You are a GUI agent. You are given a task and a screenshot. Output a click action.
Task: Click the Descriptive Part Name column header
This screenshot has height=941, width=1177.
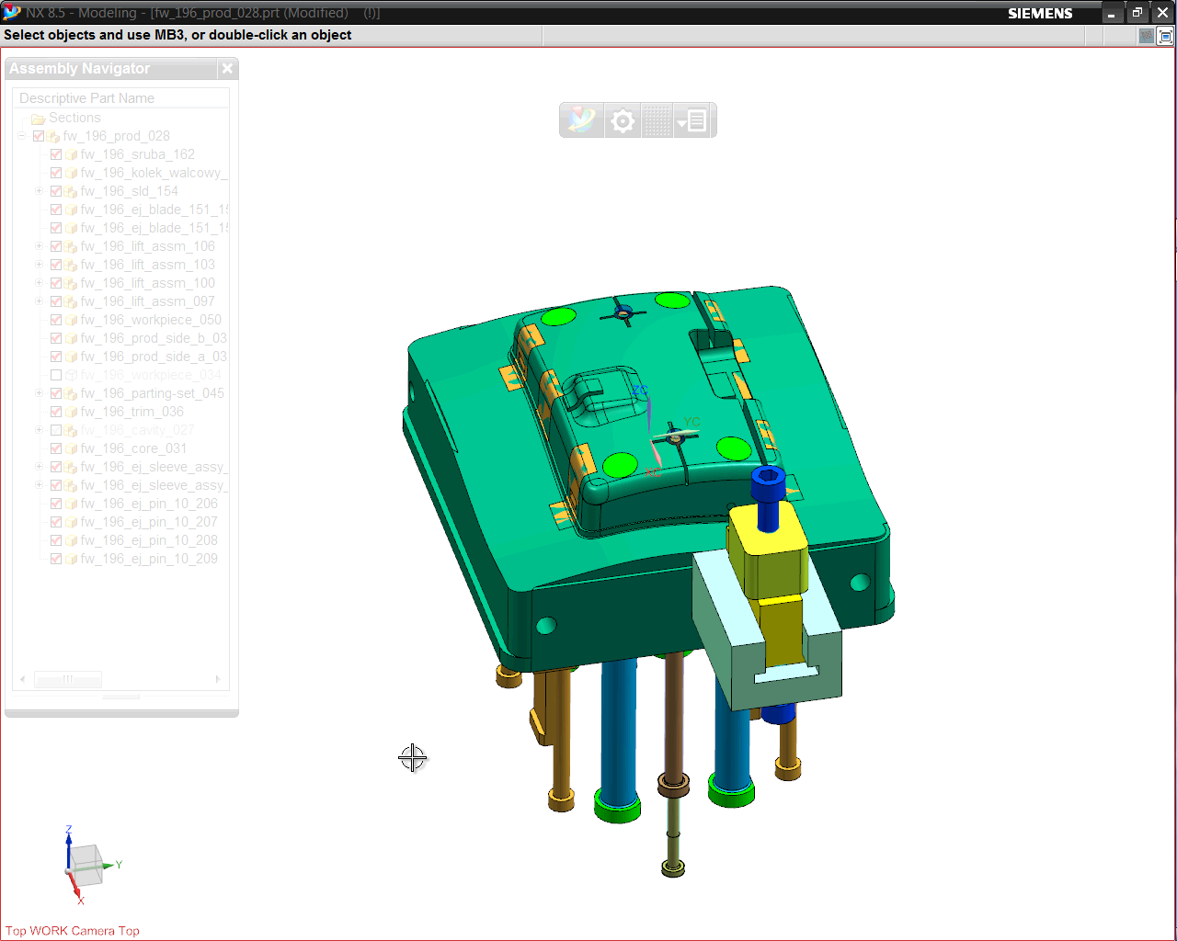click(x=120, y=98)
